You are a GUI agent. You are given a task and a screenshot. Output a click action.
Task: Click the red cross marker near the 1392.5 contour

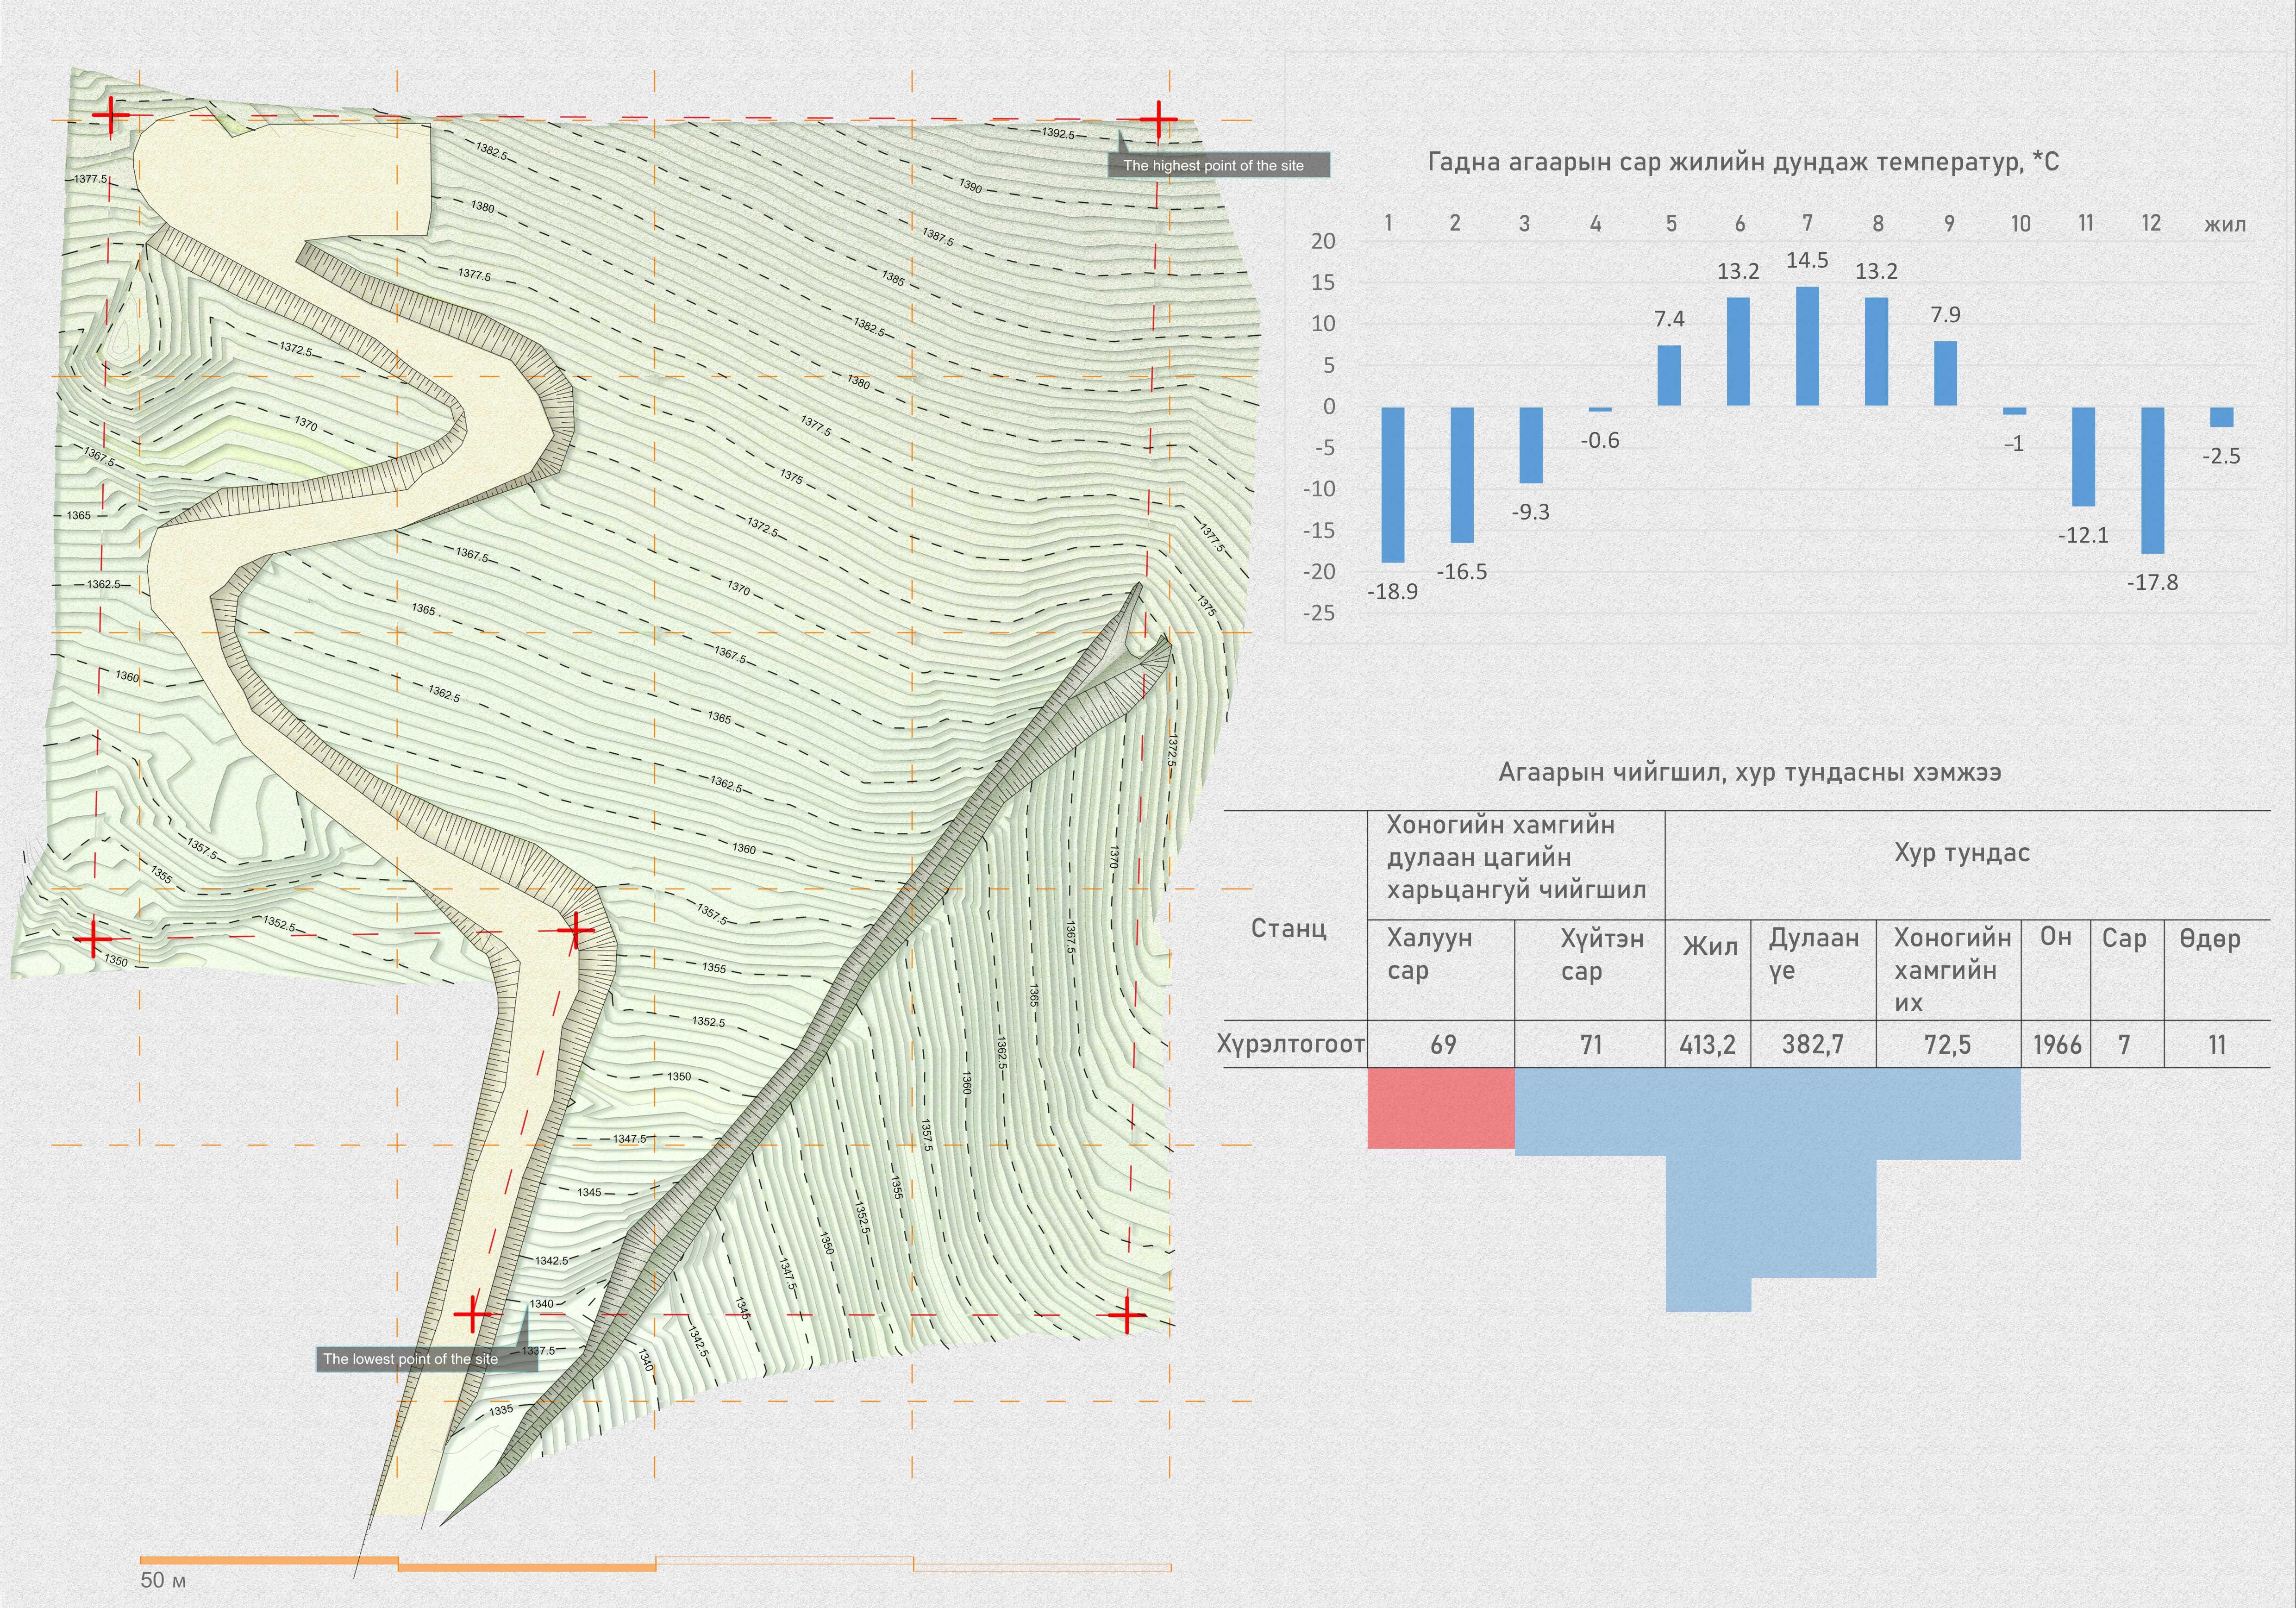(1158, 120)
